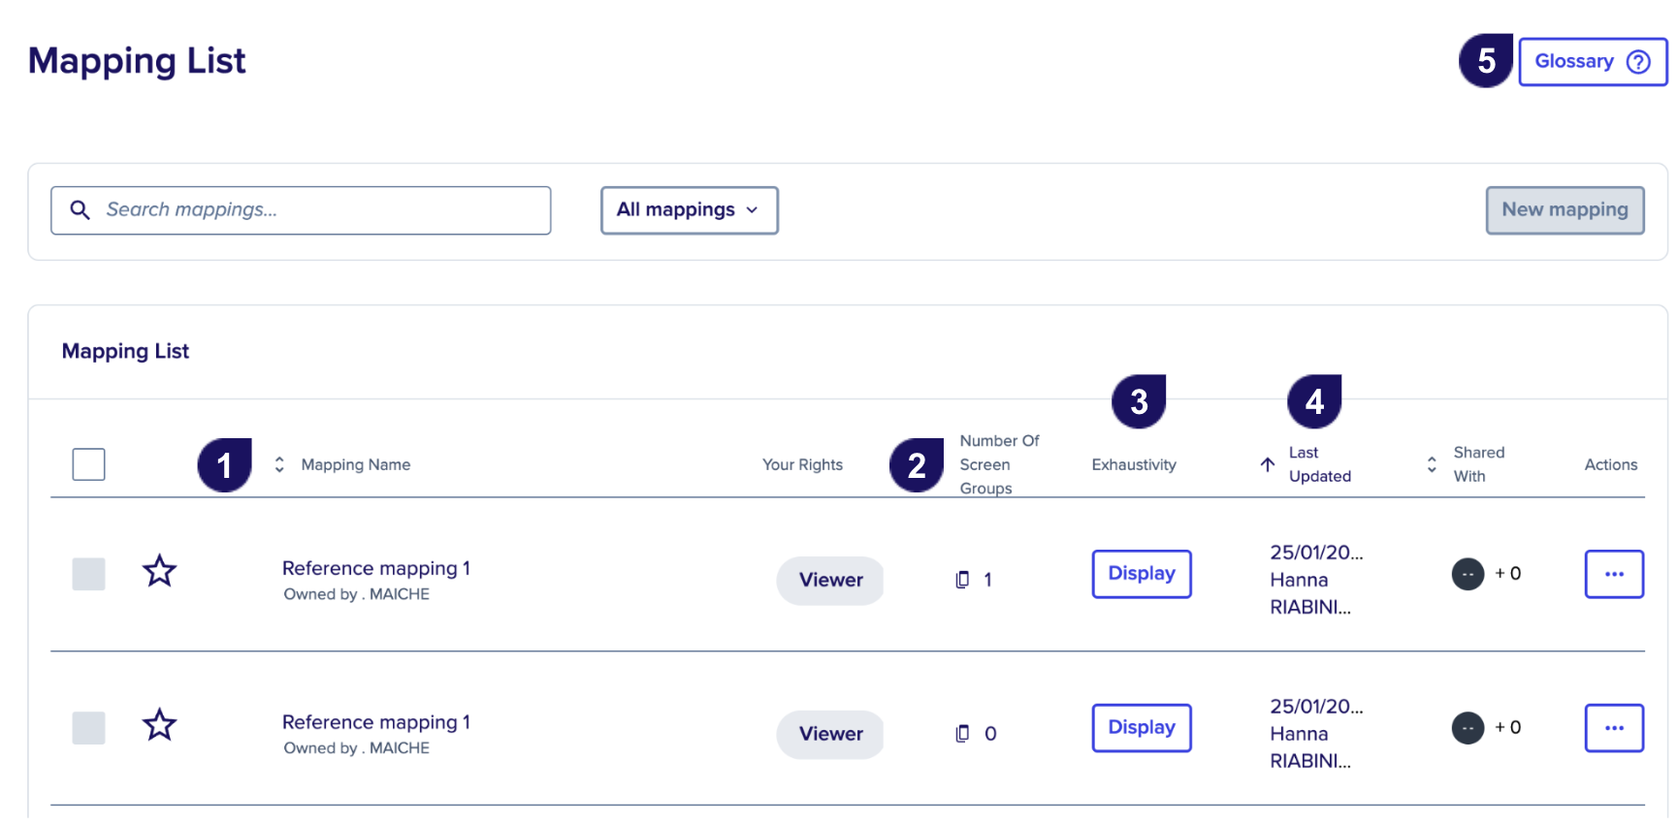Open actions menu for first mapping row
The width and height of the screenshot is (1678, 824).
1614,574
